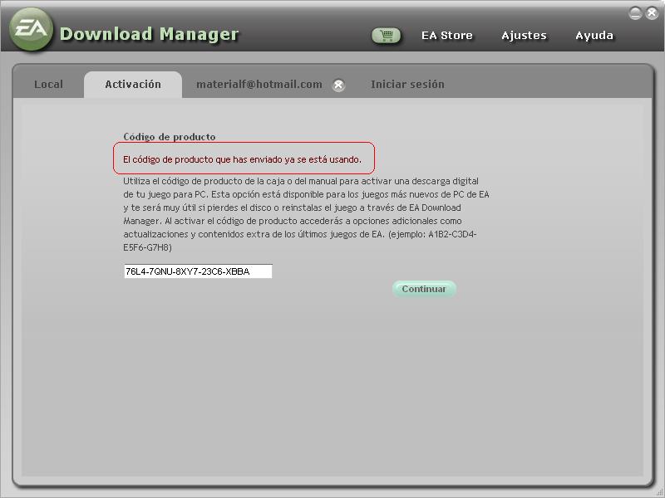
Task: Click the Continuar button
Action: pyautogui.click(x=424, y=289)
